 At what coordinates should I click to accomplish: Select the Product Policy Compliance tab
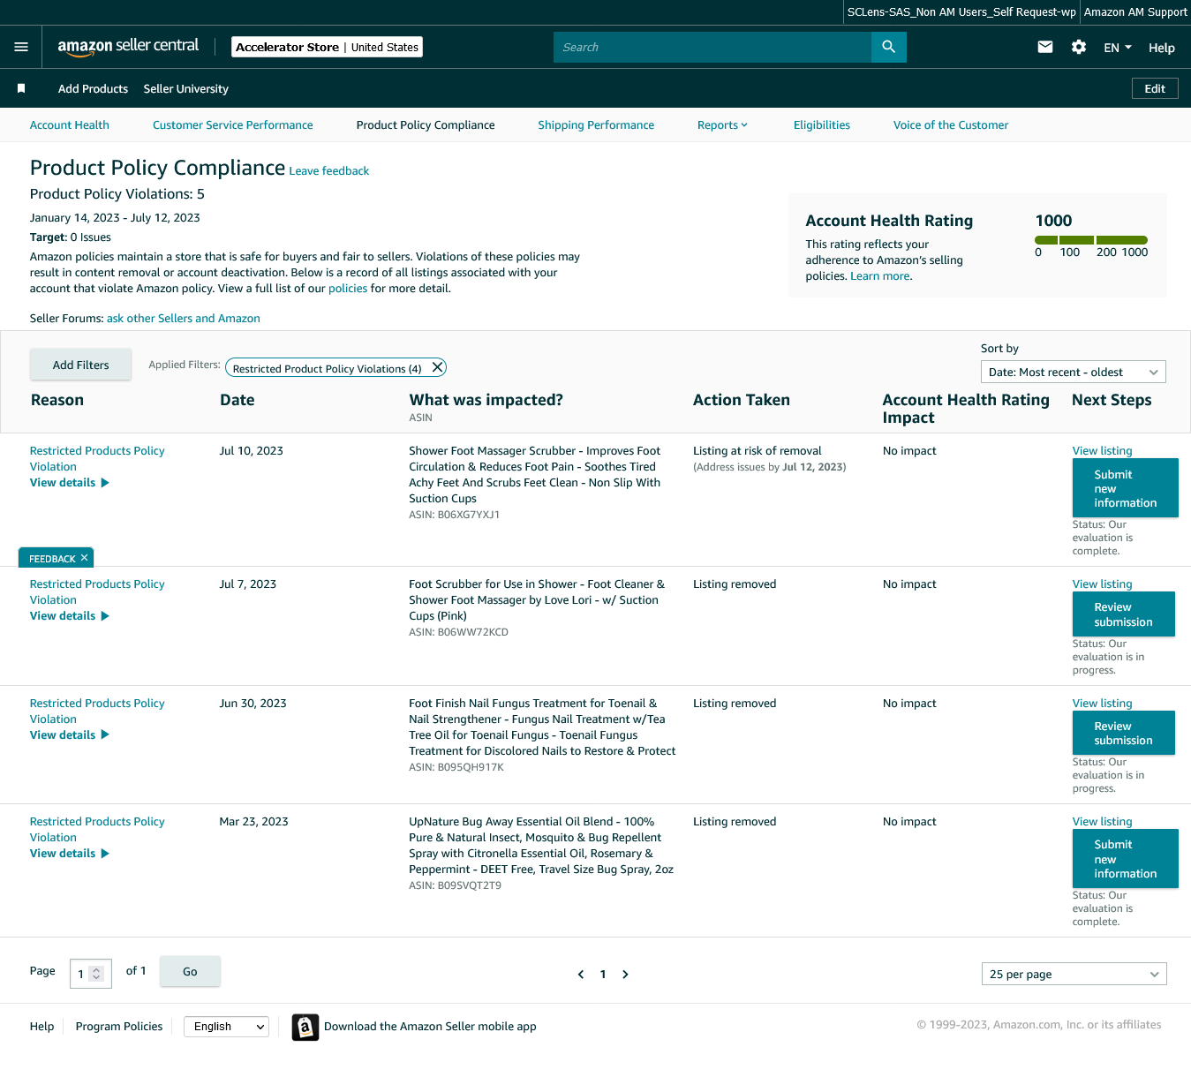click(426, 125)
